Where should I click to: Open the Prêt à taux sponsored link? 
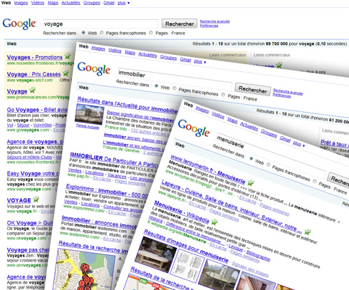pyautogui.click(x=334, y=144)
